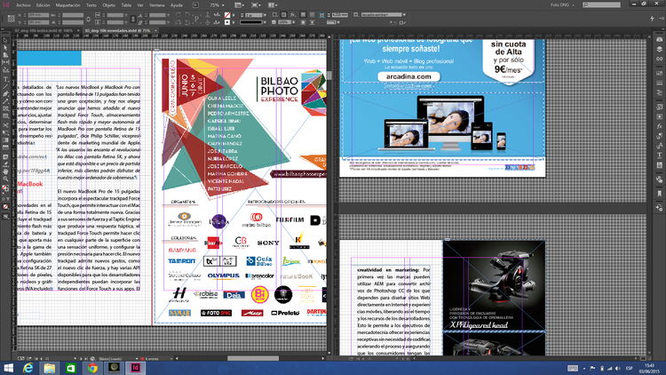This screenshot has height=375, width=666.
Task: Click the Go to Bridge icon
Action: [195, 5]
